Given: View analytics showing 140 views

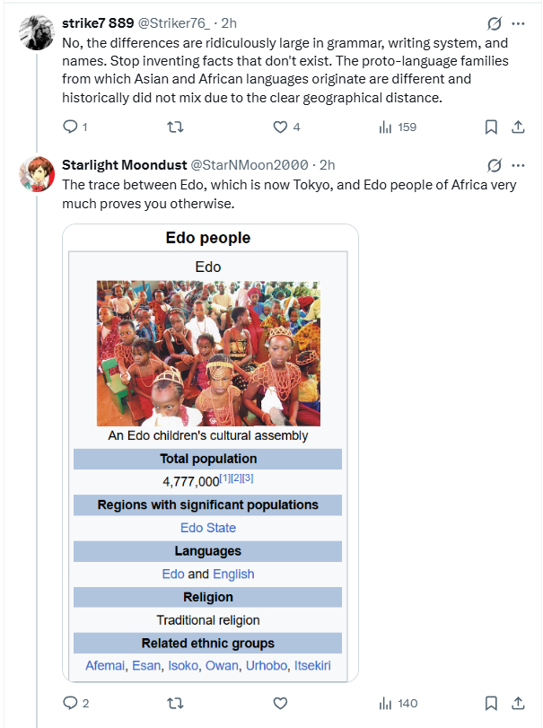Looking at the screenshot, I should pos(398,704).
